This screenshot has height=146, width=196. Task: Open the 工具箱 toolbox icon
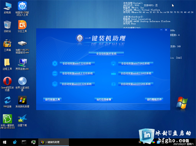[8, 45]
